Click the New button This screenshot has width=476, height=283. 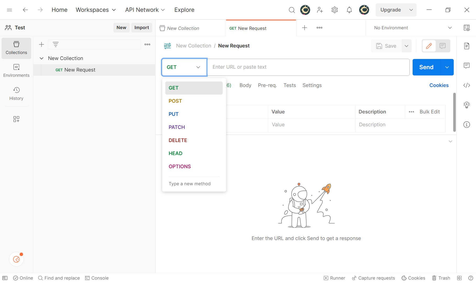pos(121,28)
